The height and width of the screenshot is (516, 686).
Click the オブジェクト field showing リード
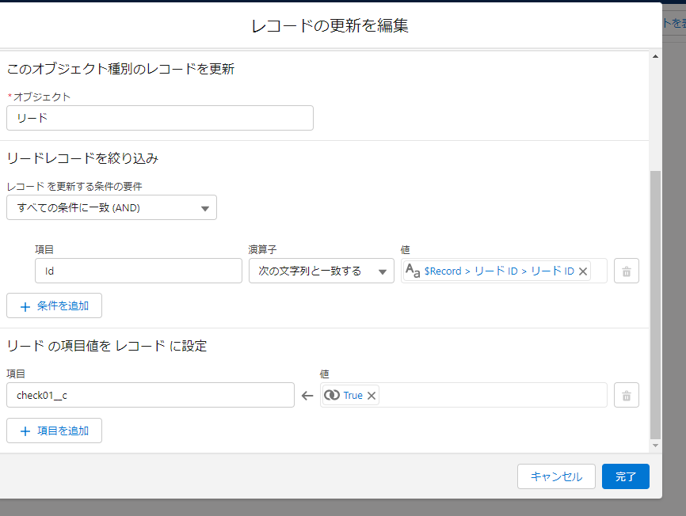point(159,118)
